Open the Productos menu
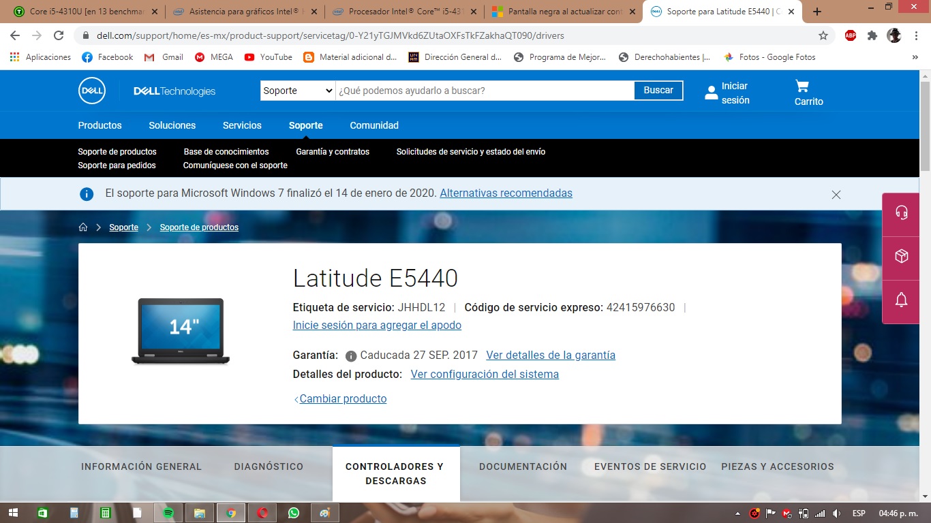 [x=100, y=125]
